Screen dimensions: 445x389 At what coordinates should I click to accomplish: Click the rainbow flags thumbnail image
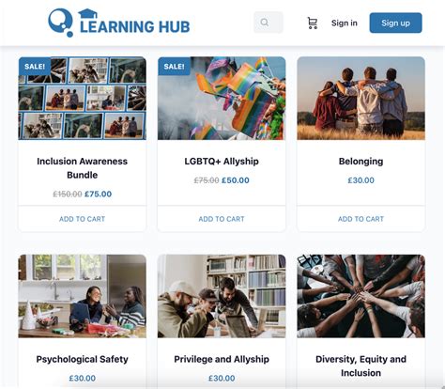click(222, 99)
